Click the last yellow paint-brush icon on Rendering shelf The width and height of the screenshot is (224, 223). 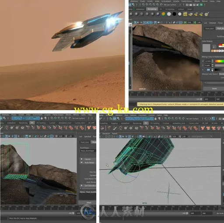[x=207, y=14]
